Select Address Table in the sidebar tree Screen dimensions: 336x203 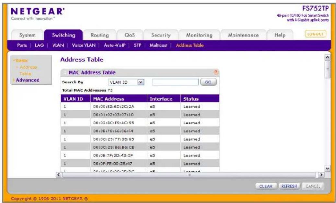click(27, 70)
